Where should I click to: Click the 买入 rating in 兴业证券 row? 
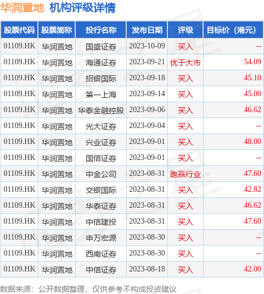click(186, 142)
